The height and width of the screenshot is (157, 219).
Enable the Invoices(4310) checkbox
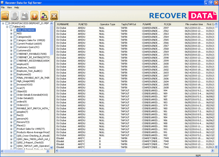[15, 85]
